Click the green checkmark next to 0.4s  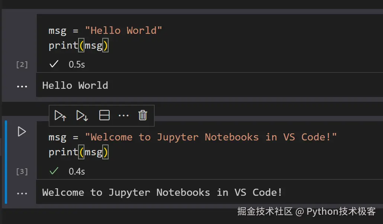coord(54,171)
